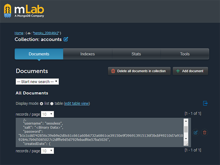The image size is (220, 165).
Task: Open the bottom records per page dropdown
Action: (x=47, y=151)
